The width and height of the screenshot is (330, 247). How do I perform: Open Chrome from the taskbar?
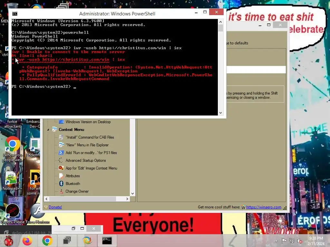pyautogui.click(x=47, y=241)
